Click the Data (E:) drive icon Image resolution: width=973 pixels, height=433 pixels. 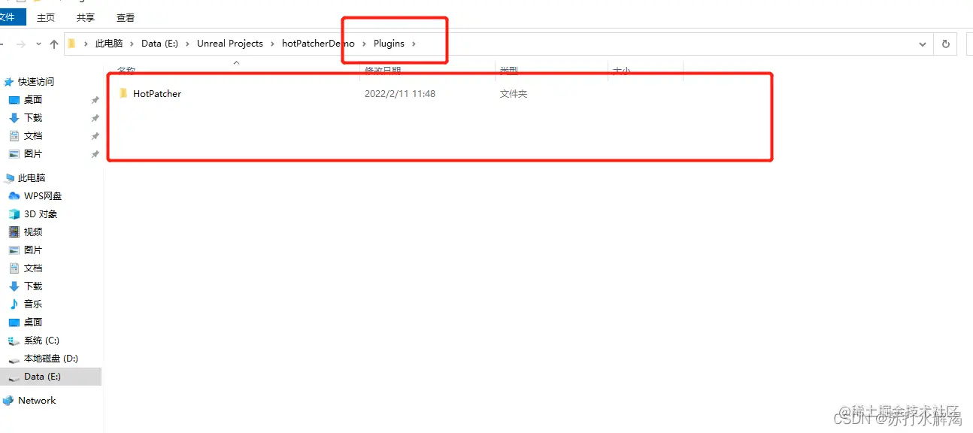click(14, 377)
